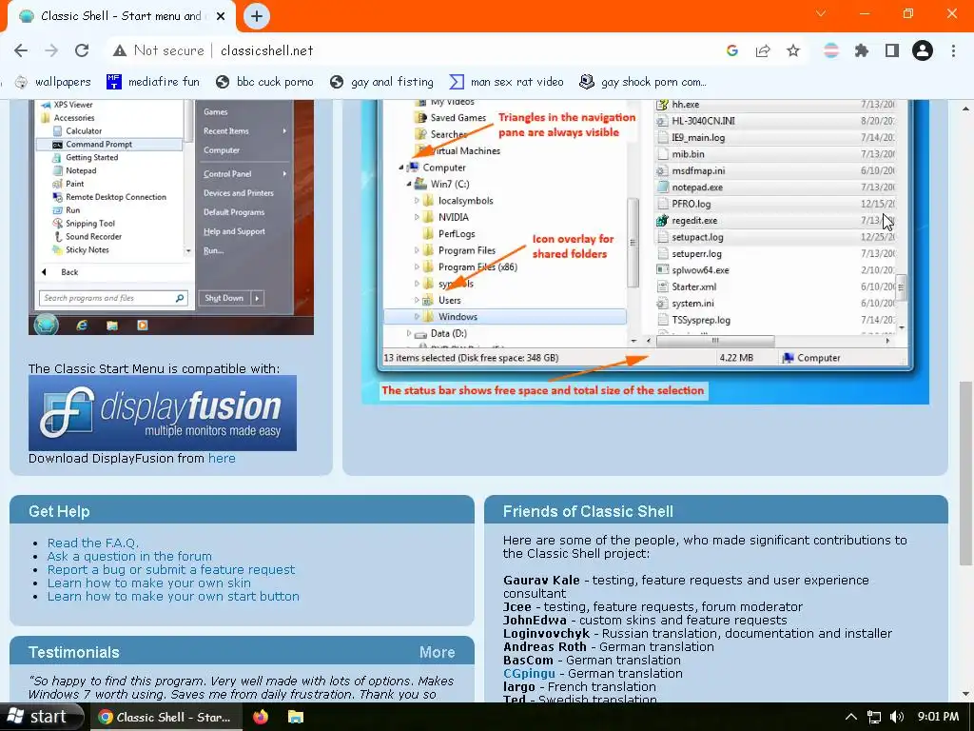This screenshot has height=731, width=974.
Task: Click the Testimonials heading
Action: coord(74,652)
